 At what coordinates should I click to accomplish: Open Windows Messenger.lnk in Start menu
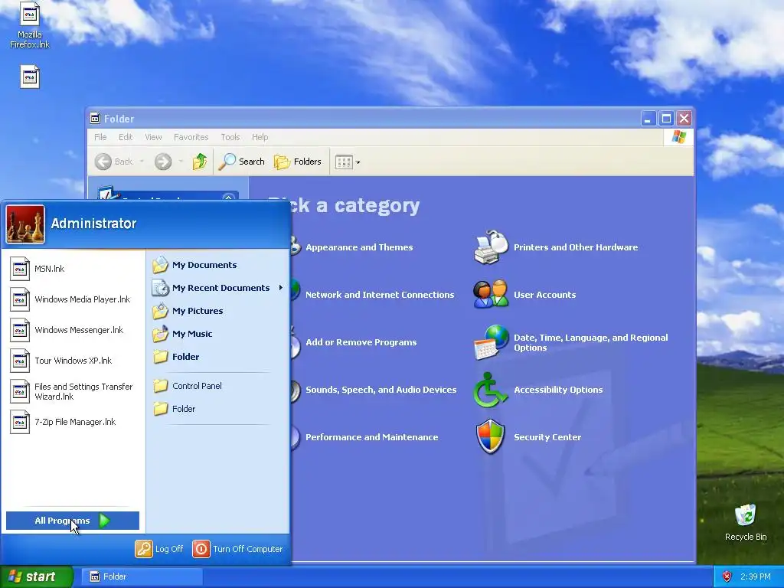click(73, 330)
